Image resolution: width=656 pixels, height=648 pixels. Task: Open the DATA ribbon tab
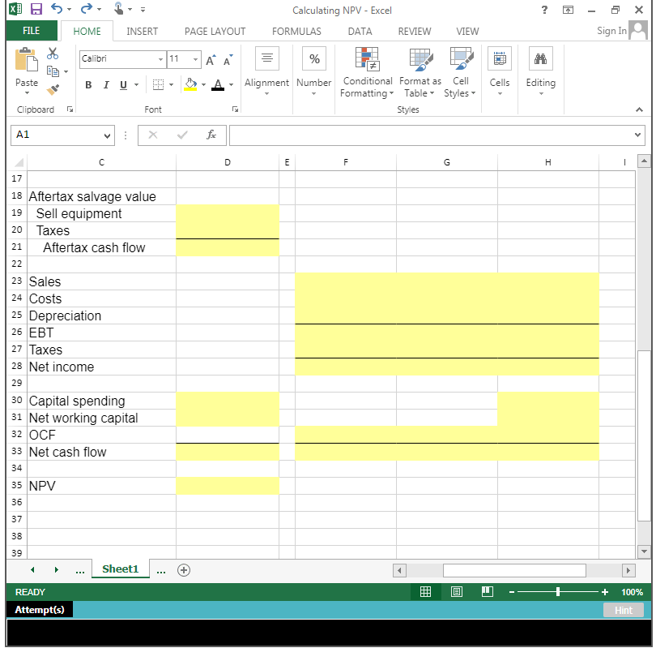point(360,31)
